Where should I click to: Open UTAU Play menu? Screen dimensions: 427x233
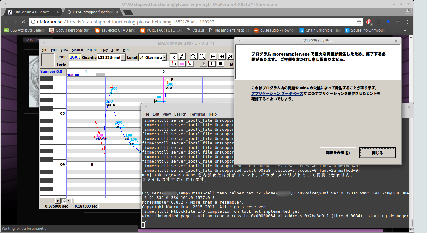click(104, 50)
